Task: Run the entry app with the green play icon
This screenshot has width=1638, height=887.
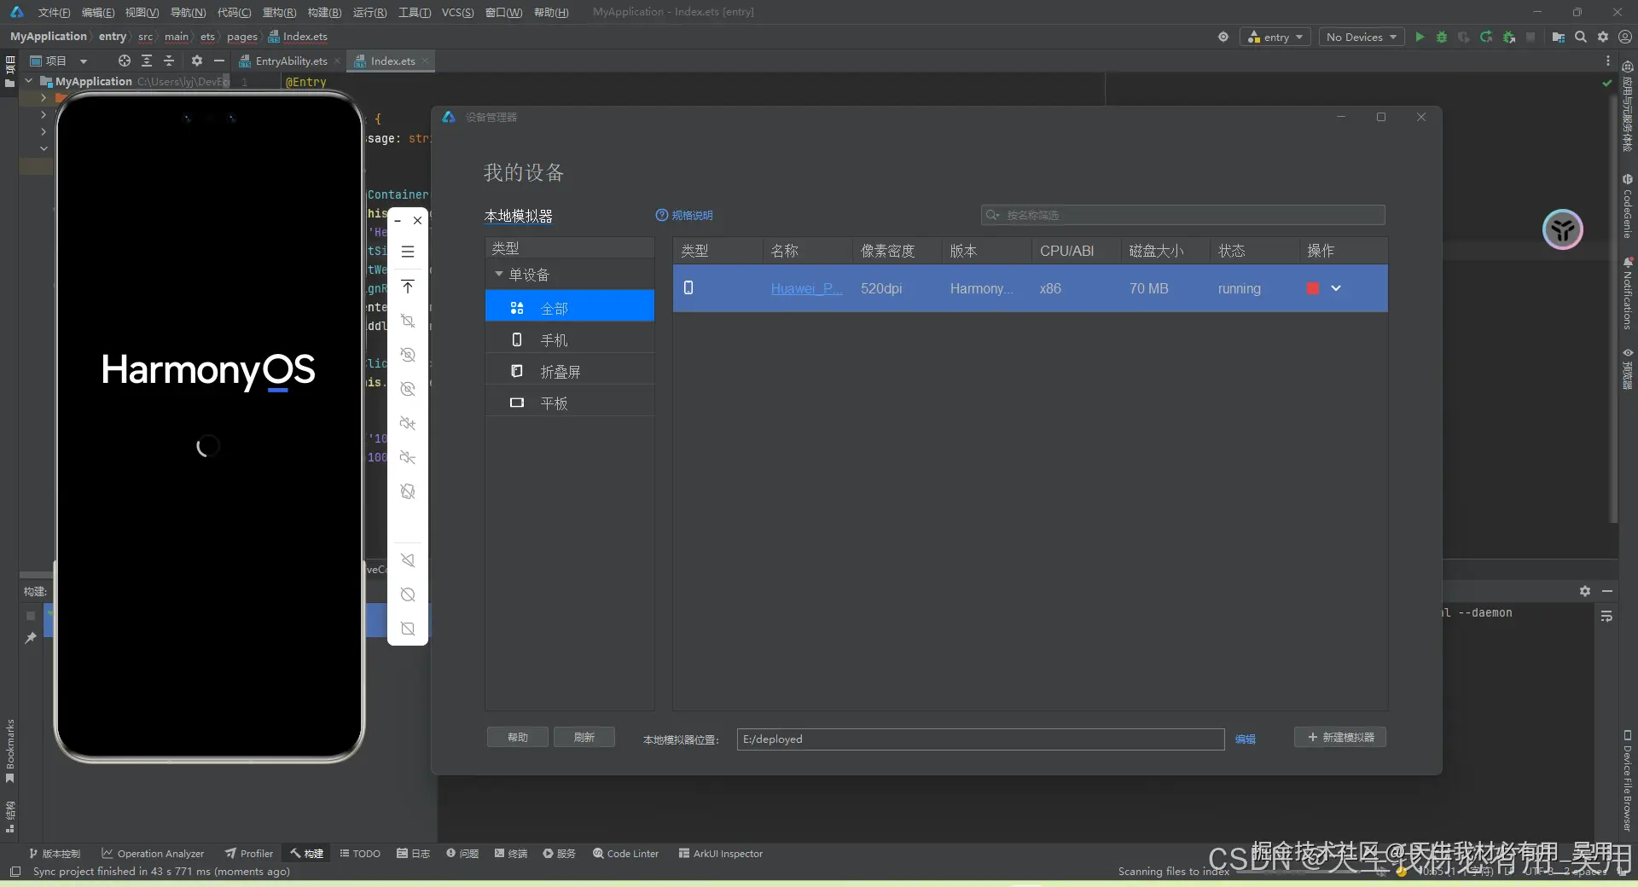Action: (x=1420, y=37)
